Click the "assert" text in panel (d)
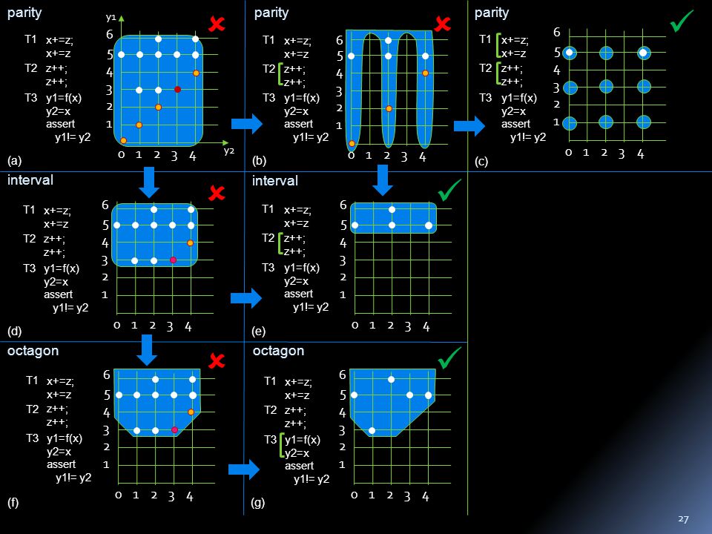Screen dimensions: 712x534 (58, 294)
